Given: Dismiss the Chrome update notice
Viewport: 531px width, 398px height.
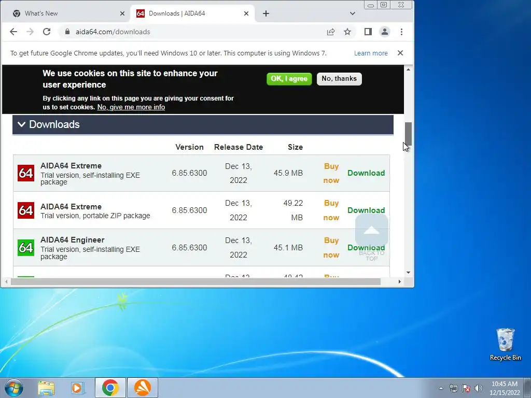Looking at the screenshot, I should pyautogui.click(x=400, y=53).
